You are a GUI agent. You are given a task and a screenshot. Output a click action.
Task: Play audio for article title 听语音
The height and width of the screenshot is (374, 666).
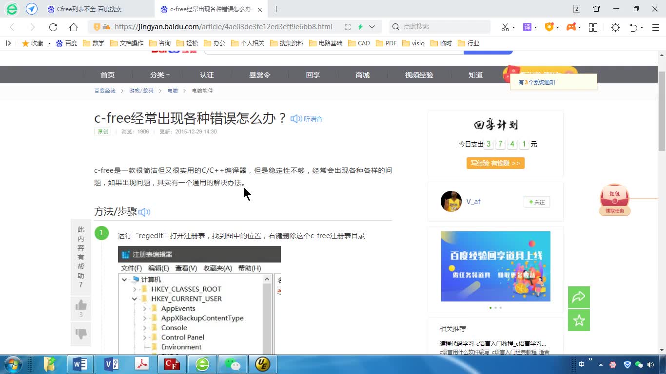(x=307, y=119)
